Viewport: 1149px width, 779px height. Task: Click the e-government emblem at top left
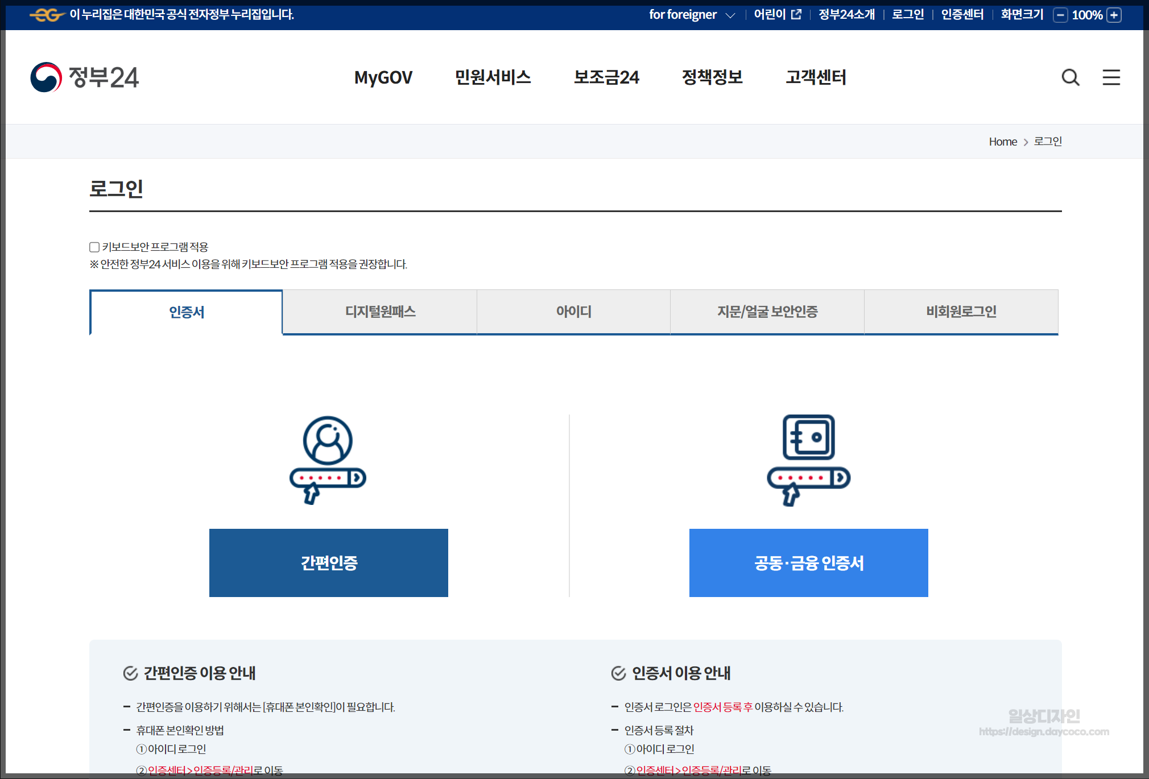pos(49,15)
